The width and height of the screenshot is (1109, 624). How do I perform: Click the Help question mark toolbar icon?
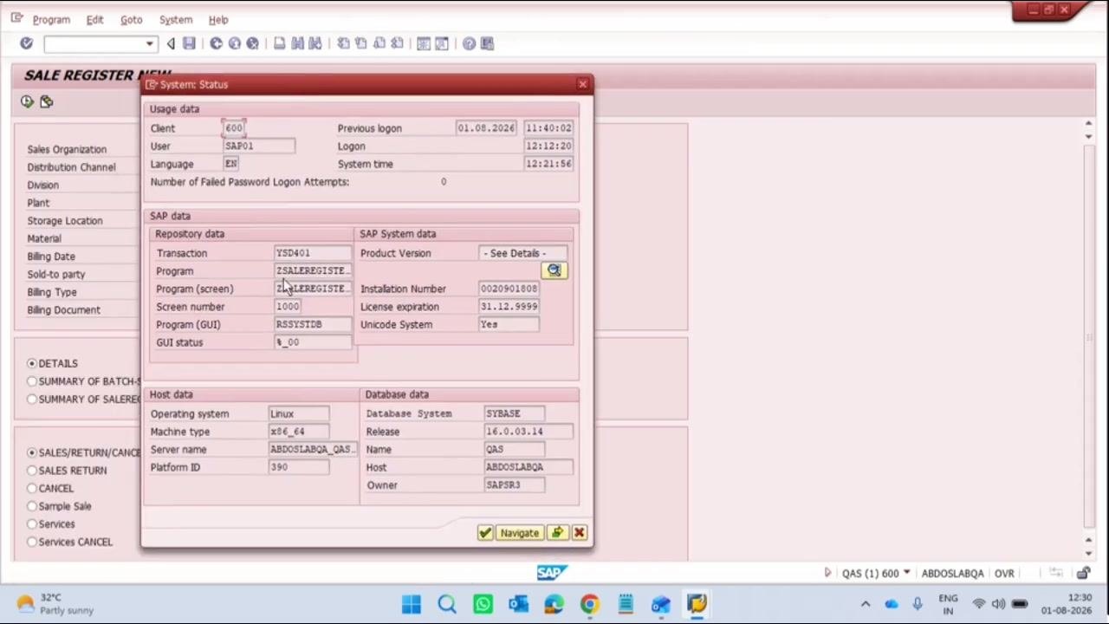469,43
